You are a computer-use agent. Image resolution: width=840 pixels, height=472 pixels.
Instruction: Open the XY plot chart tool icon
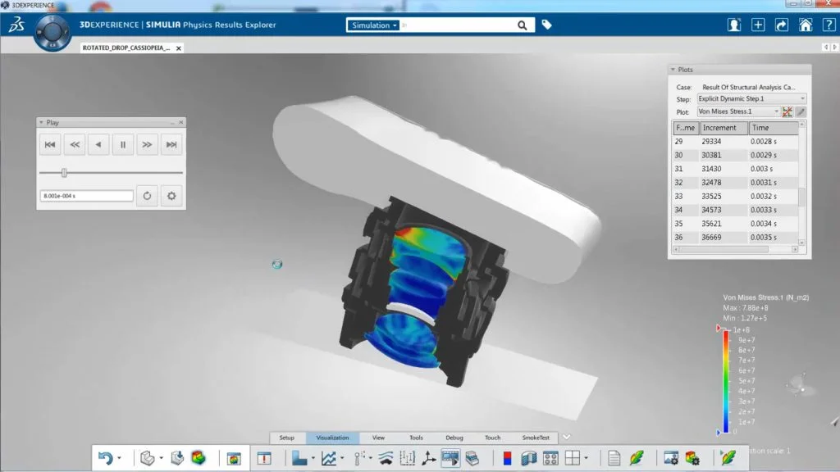pos(327,459)
